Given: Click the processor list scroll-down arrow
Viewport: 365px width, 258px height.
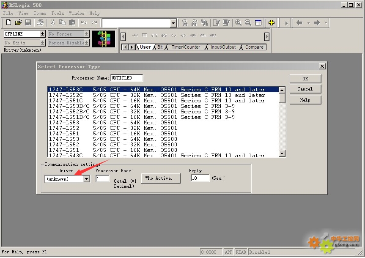Looking at the screenshot, I should [x=282, y=153].
